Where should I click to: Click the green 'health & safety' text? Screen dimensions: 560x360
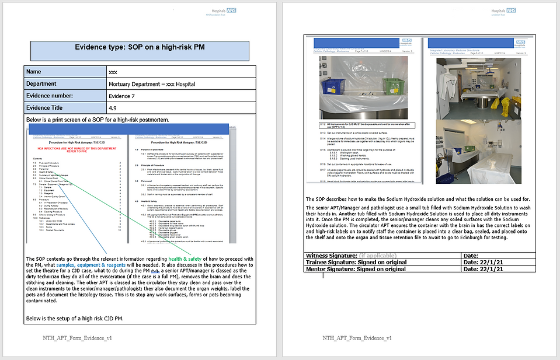185,259
